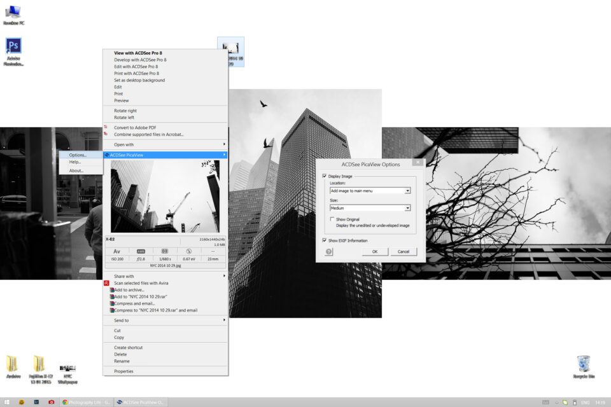Click the metering mode icon in EXIF panel

point(165,251)
